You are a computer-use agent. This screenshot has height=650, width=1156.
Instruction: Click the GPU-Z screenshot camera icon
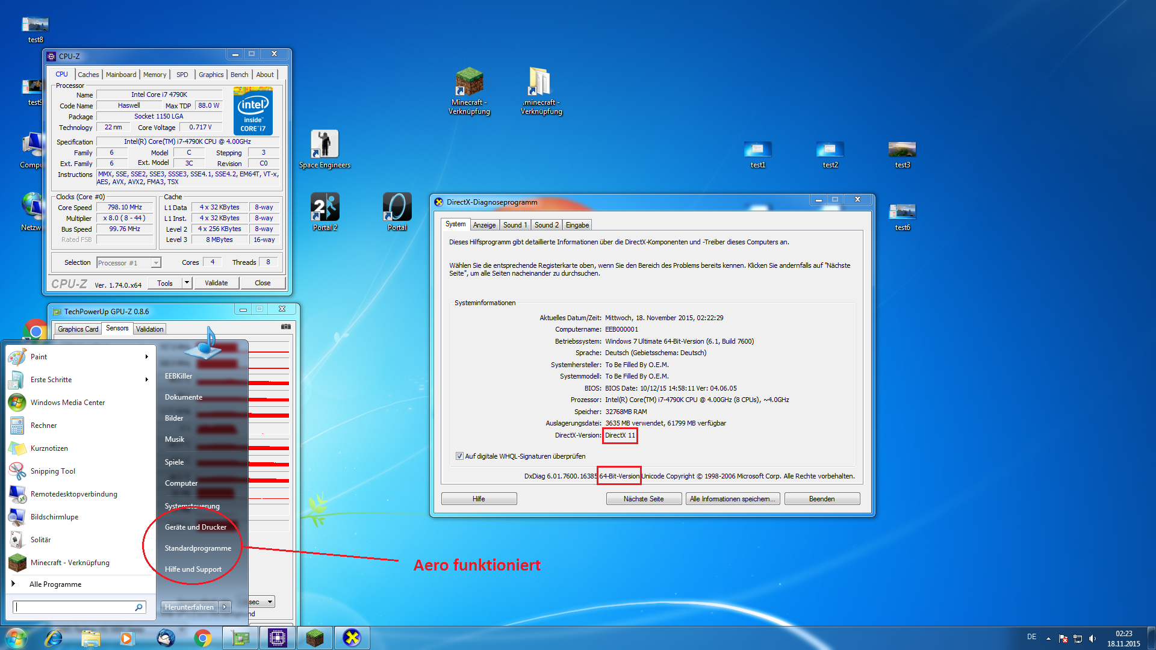pyautogui.click(x=286, y=327)
